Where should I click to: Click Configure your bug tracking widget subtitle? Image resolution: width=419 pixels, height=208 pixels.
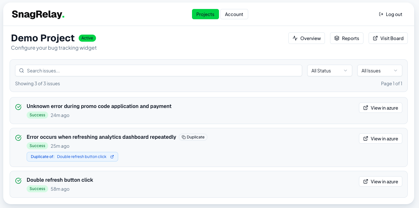(54, 48)
